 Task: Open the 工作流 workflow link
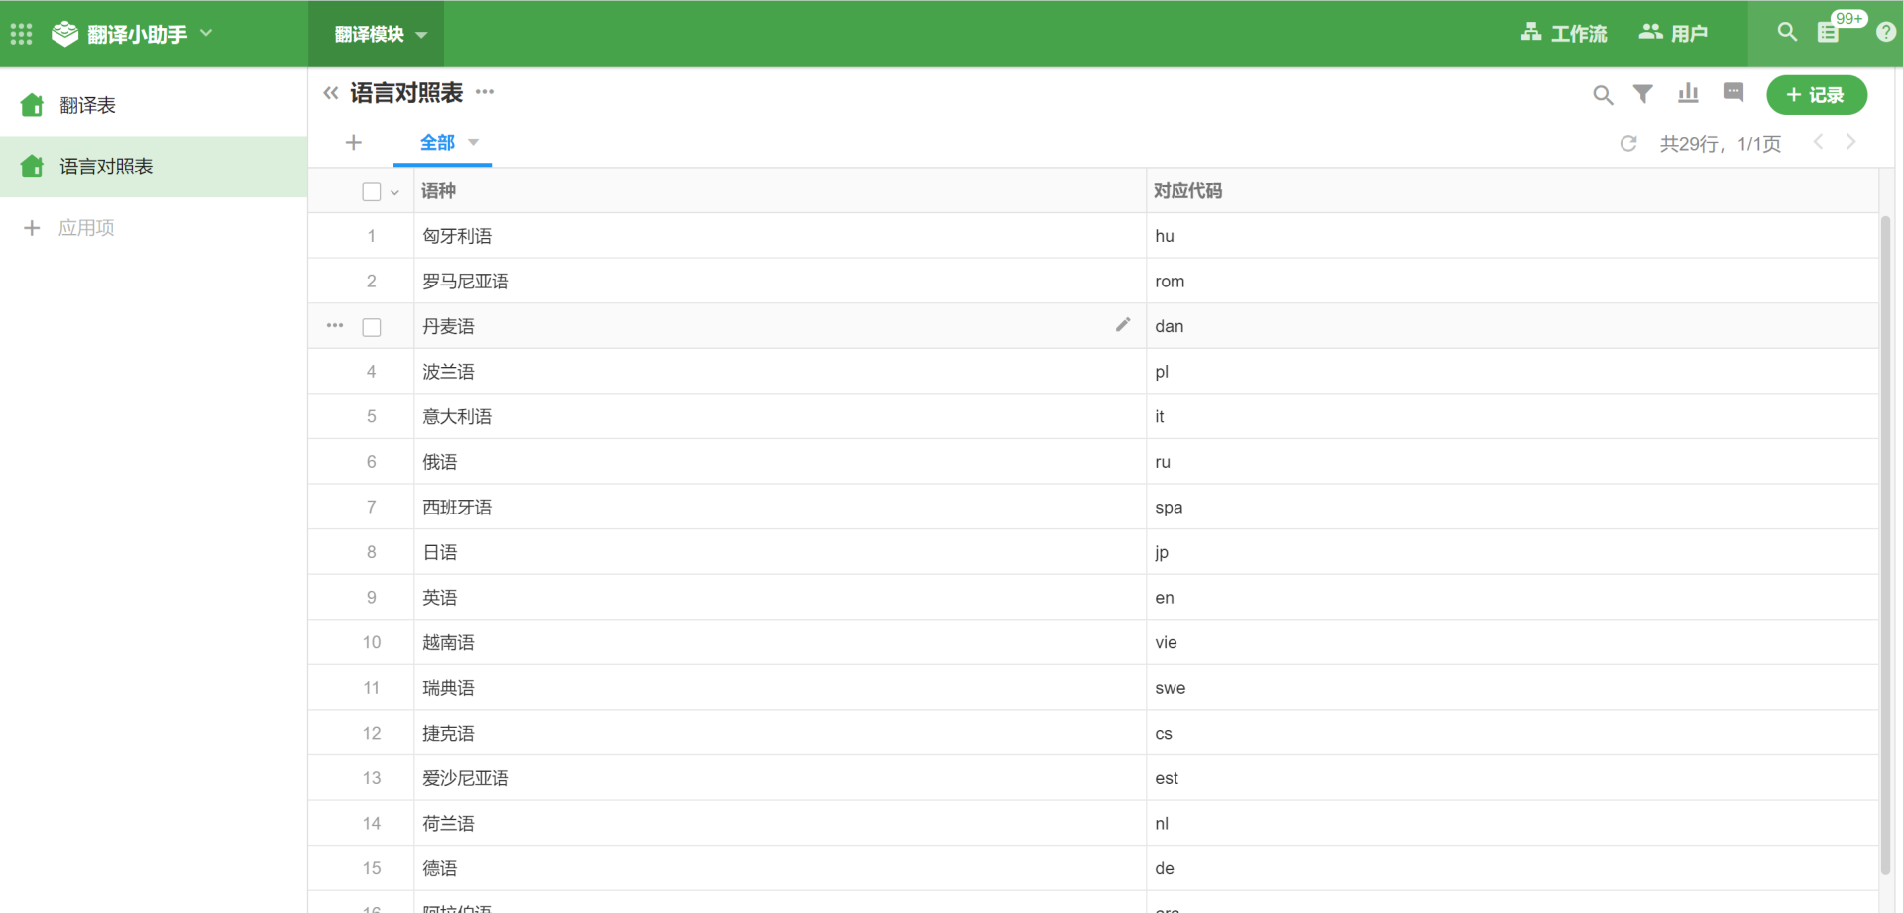click(x=1564, y=34)
